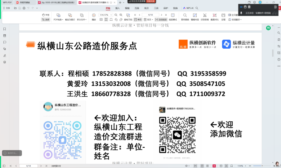Viewport: 281px width, 168px height.
Task: Open the attachments panel in left sidebar
Action: pos(5,49)
